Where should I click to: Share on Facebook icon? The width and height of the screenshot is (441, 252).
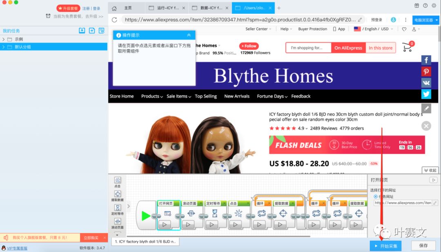[426, 60]
